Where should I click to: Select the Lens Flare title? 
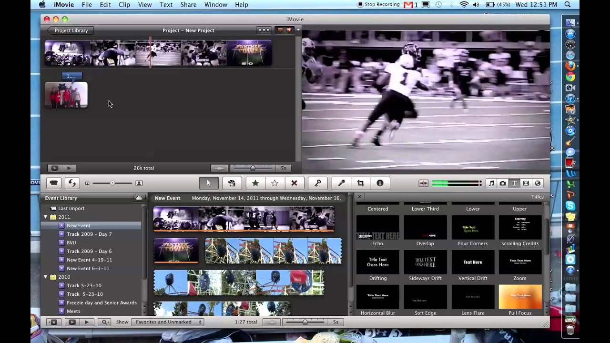473,300
